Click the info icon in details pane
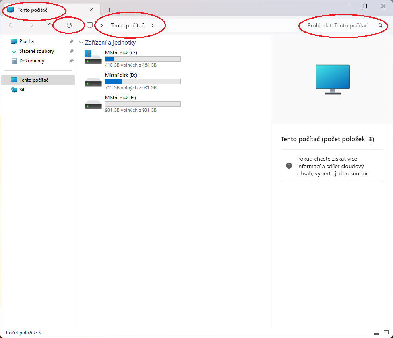Screen dimensions: 393x338 pos(289,165)
